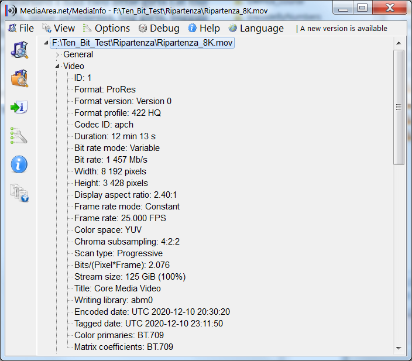Click the MediaInfo title bar app icon
Image resolution: width=412 pixels, height=361 pixels.
(11, 11)
